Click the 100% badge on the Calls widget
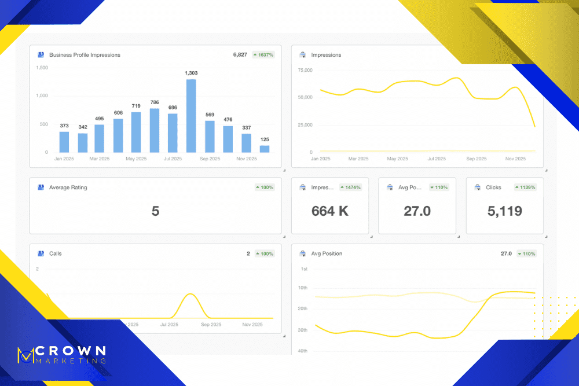This screenshot has height=386, width=579. 266,253
